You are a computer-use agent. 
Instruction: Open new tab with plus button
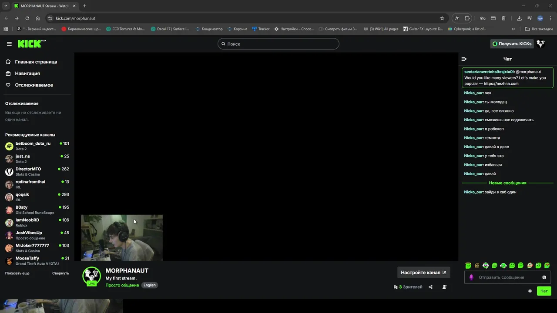point(84,6)
